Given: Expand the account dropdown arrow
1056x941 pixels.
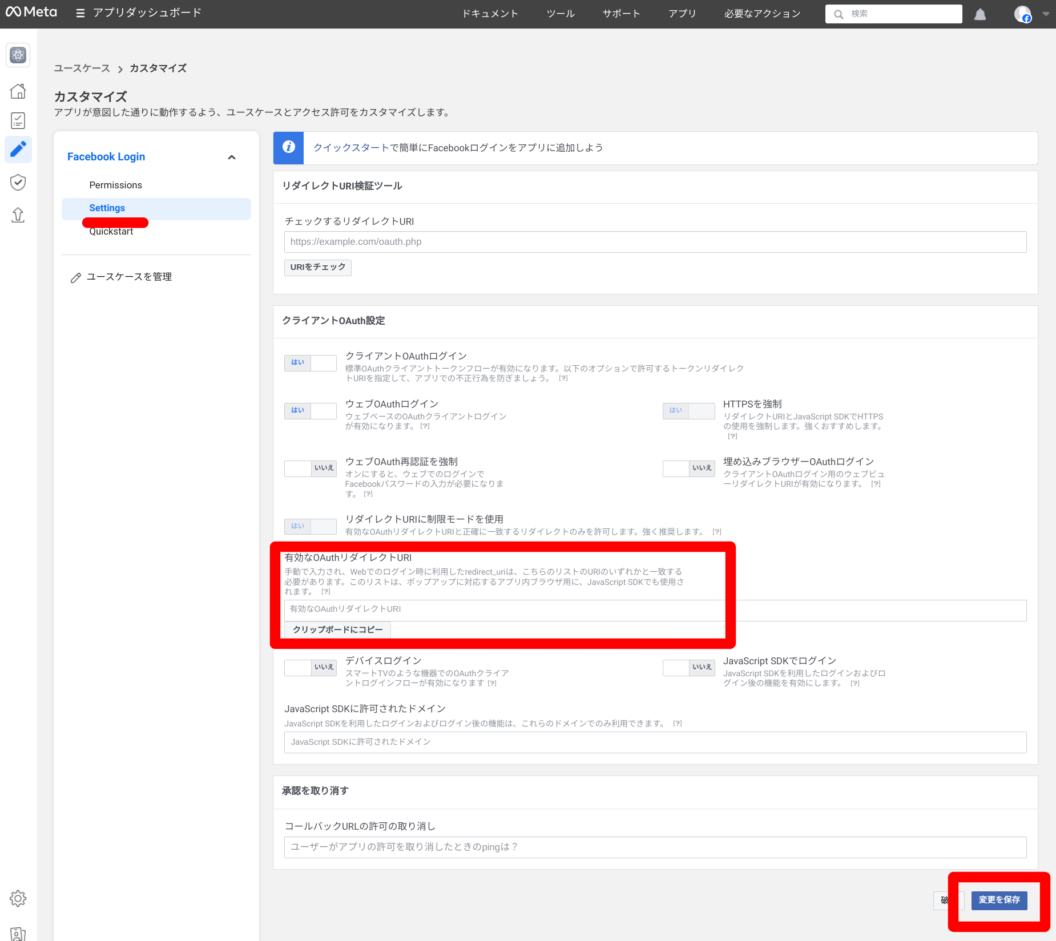Looking at the screenshot, I should pos(1046,14).
